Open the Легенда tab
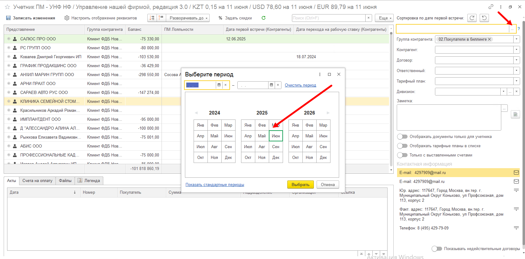 [89, 180]
